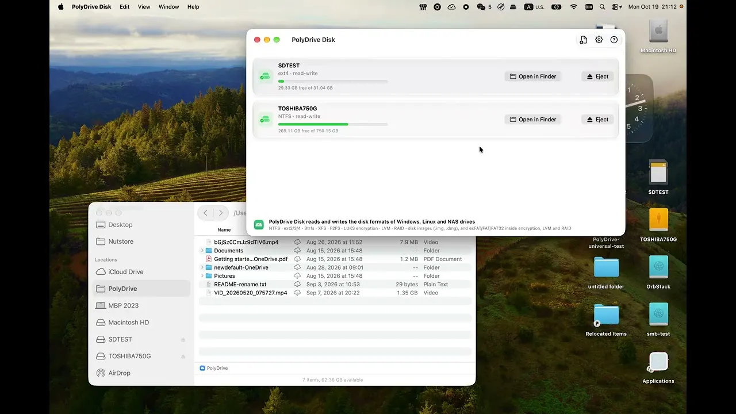The height and width of the screenshot is (414, 736).
Task: Click the cloud checkmark menu bar icon
Action: [x=451, y=7]
